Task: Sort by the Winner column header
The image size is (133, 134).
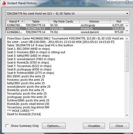Action: coord(95,21)
